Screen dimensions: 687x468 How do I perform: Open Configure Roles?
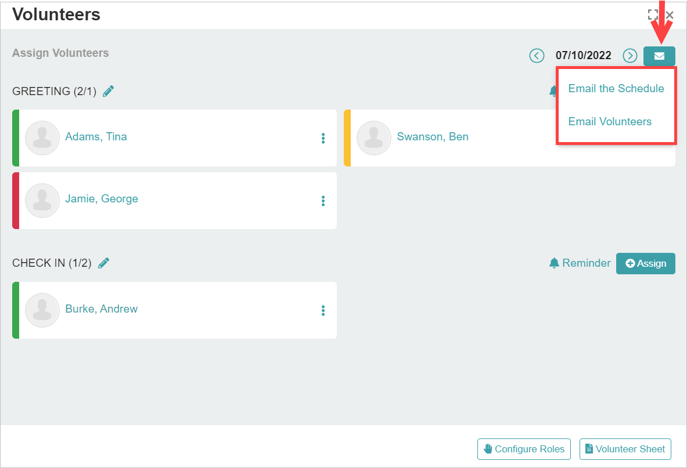pos(524,449)
